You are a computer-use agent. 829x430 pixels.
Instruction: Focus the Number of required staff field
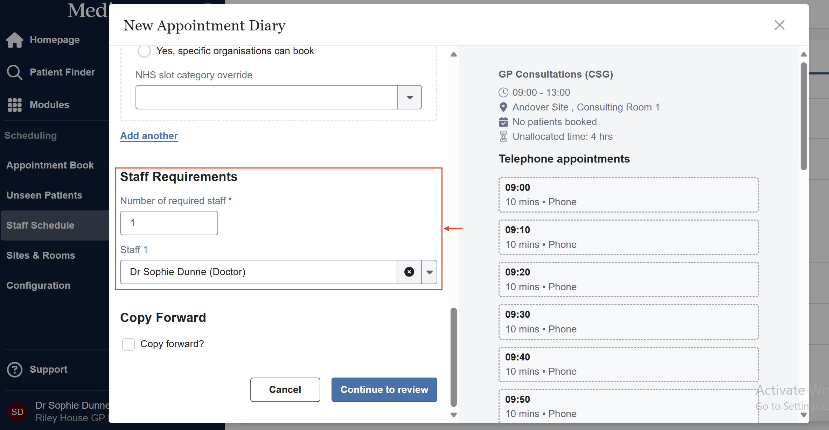pos(169,223)
